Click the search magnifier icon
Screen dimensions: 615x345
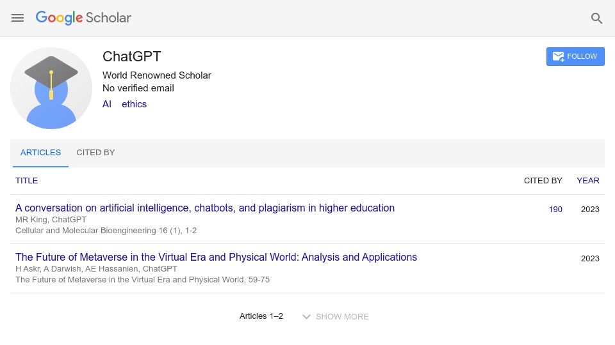tap(596, 18)
